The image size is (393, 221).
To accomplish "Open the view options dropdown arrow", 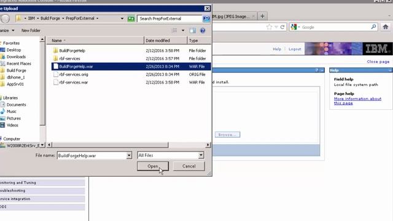I will (183, 31).
